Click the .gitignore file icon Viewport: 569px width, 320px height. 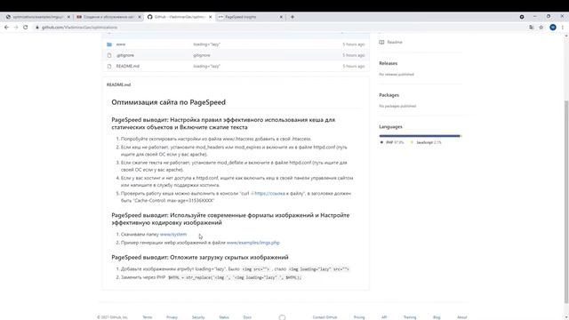(x=109, y=55)
